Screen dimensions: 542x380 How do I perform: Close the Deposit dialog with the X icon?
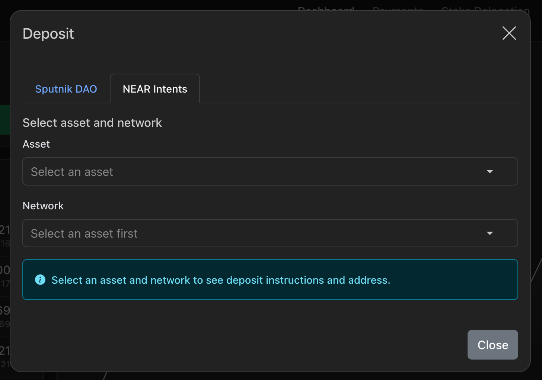coord(509,33)
